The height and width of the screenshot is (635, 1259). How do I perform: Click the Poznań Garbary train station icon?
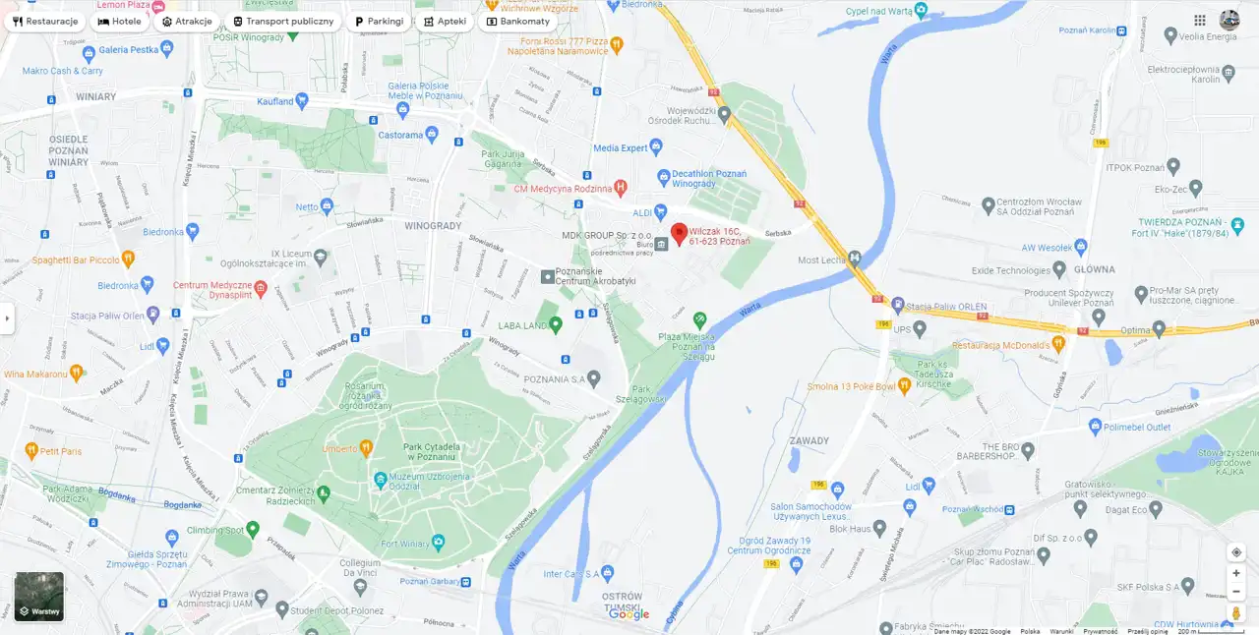(465, 582)
